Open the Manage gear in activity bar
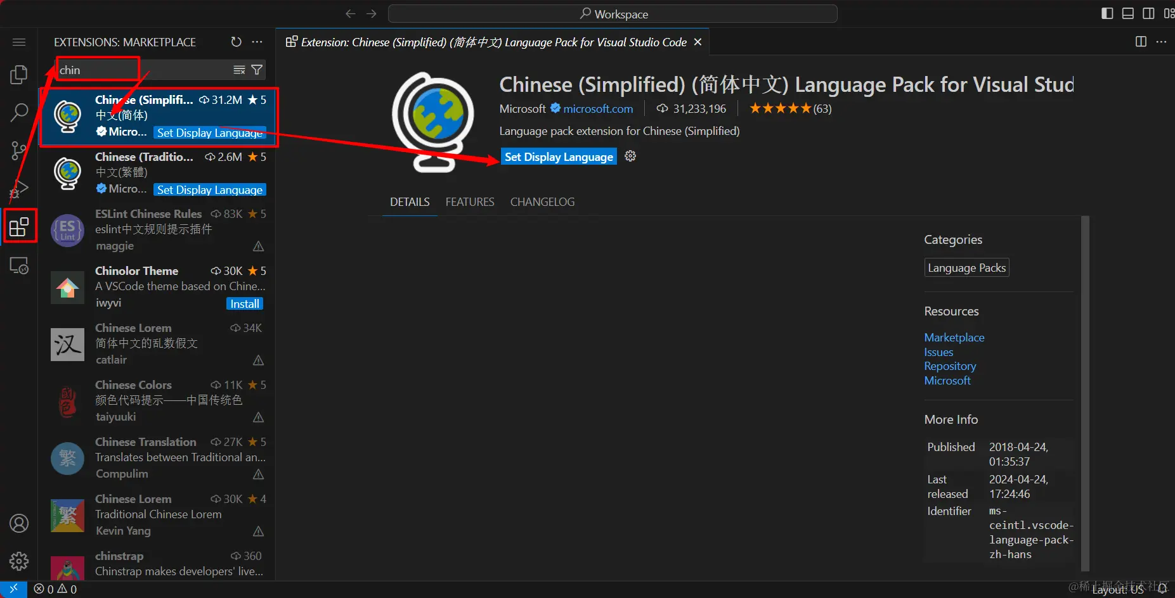The width and height of the screenshot is (1175, 598). (x=19, y=561)
